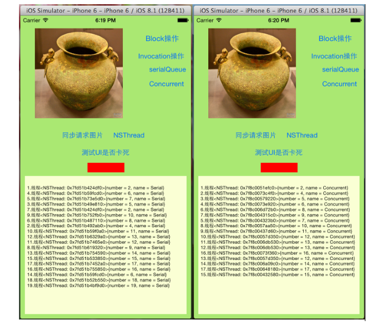
Task: Click the red rectangle in right simulator
Action: tap(279, 167)
